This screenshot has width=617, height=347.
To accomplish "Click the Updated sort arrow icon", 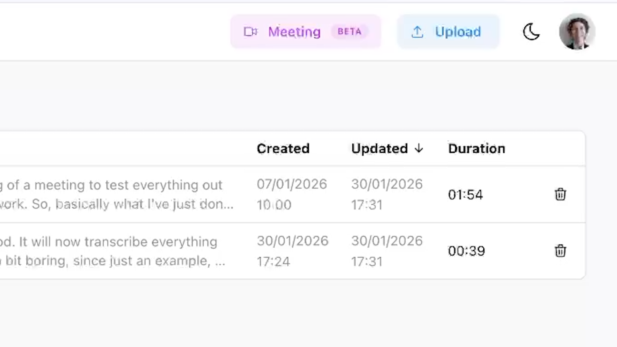I will pos(419,148).
